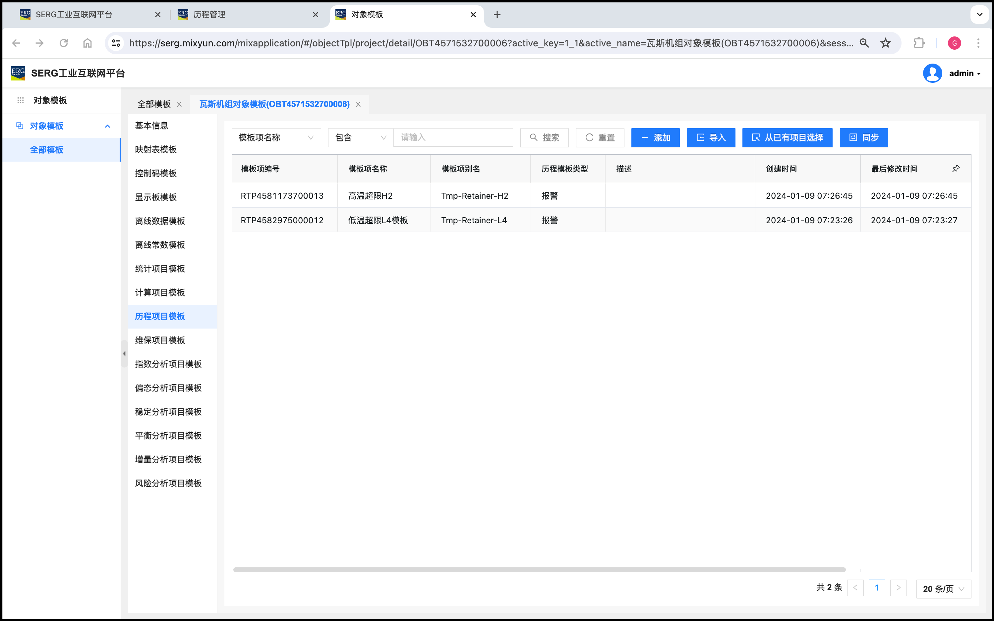This screenshot has width=994, height=621.
Task: Open the 包含 condition dropdown
Action: (360, 137)
